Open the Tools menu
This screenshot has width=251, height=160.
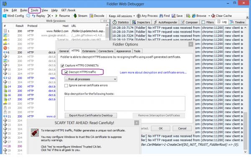click(34, 10)
